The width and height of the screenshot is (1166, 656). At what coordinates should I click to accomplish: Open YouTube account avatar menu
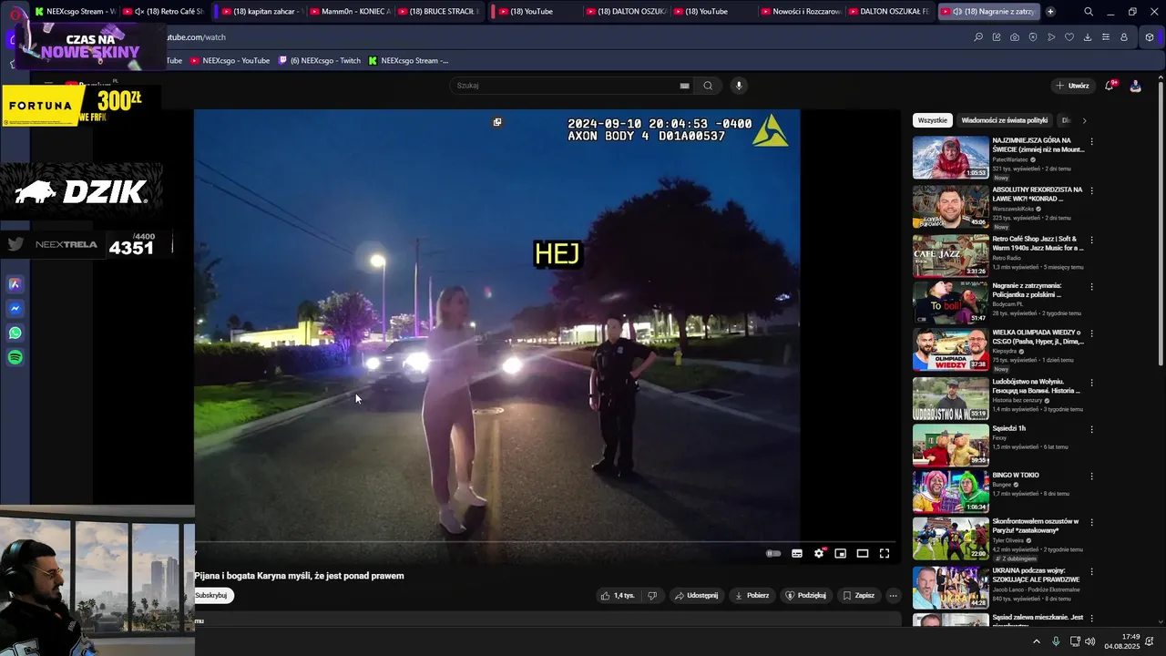(x=1135, y=86)
